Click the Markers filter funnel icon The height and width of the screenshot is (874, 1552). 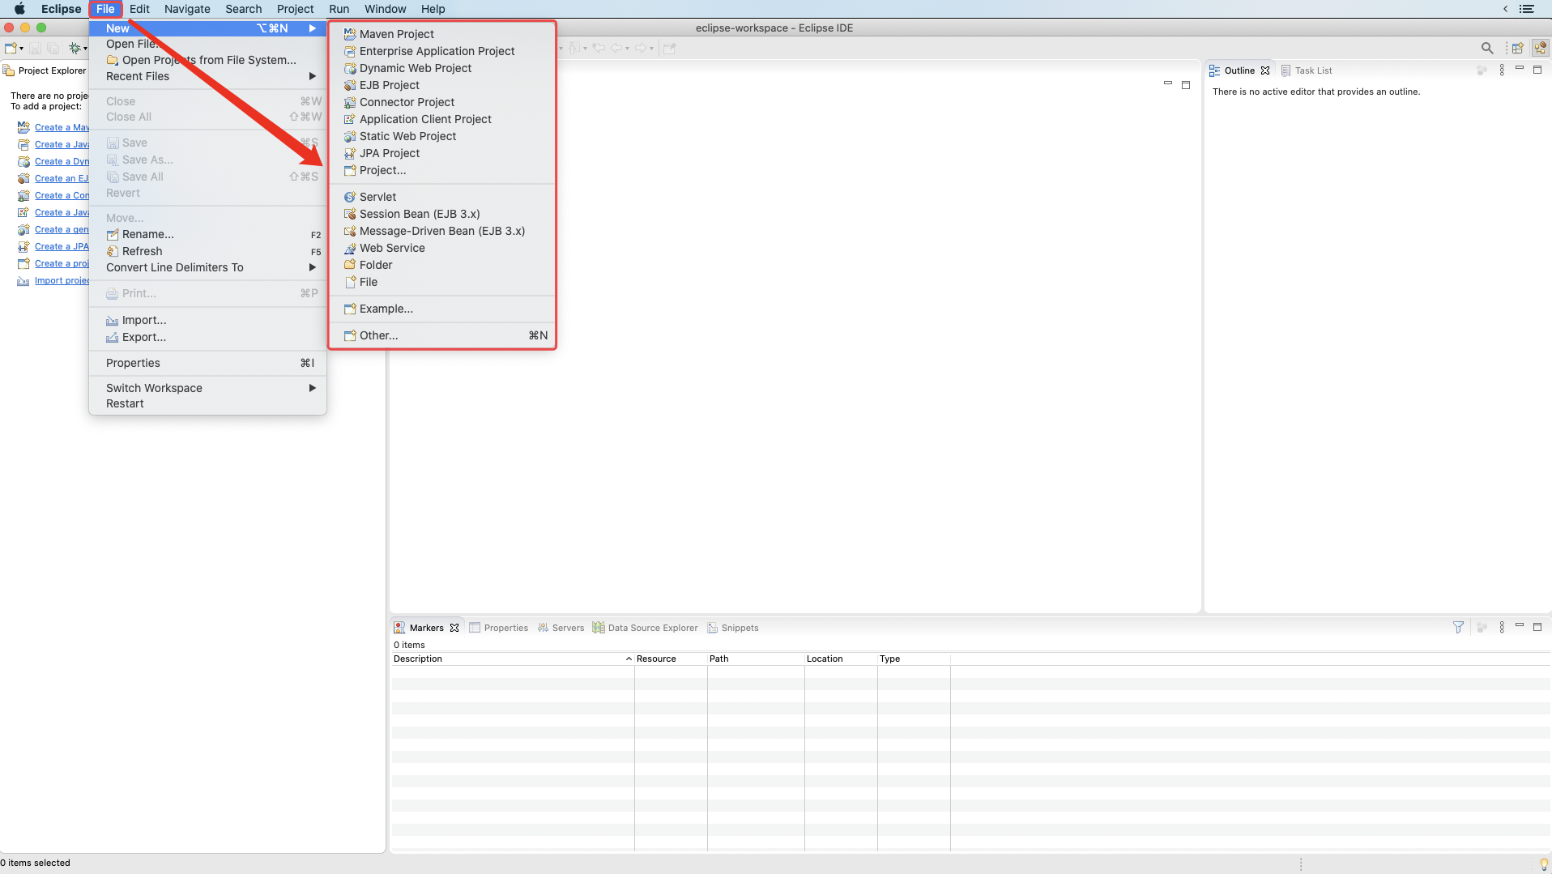coord(1458,628)
